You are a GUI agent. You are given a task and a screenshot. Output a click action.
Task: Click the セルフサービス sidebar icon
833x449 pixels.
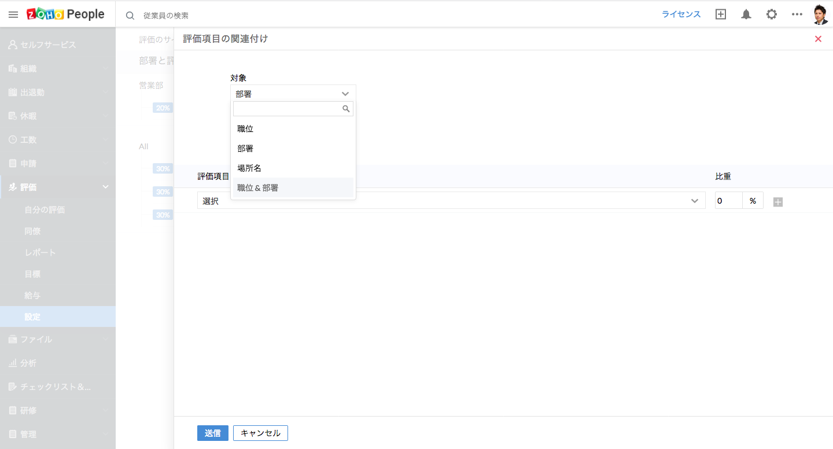(13, 45)
